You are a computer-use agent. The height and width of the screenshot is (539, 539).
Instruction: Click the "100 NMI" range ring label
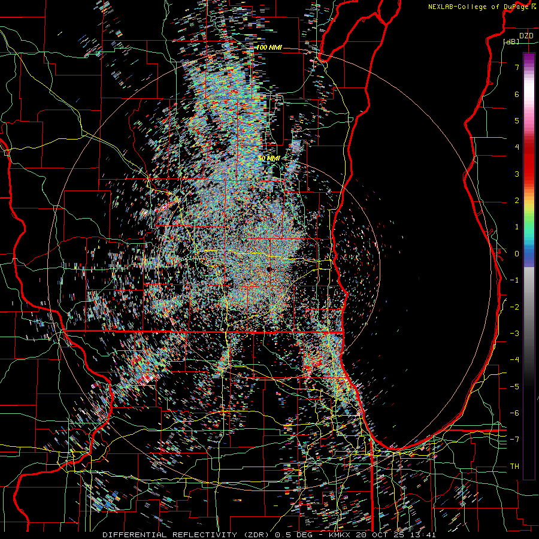point(269,47)
